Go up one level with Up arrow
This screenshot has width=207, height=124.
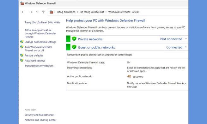click(x=43, y=12)
